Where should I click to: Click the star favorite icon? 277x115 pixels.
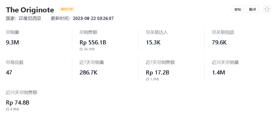point(267,9)
